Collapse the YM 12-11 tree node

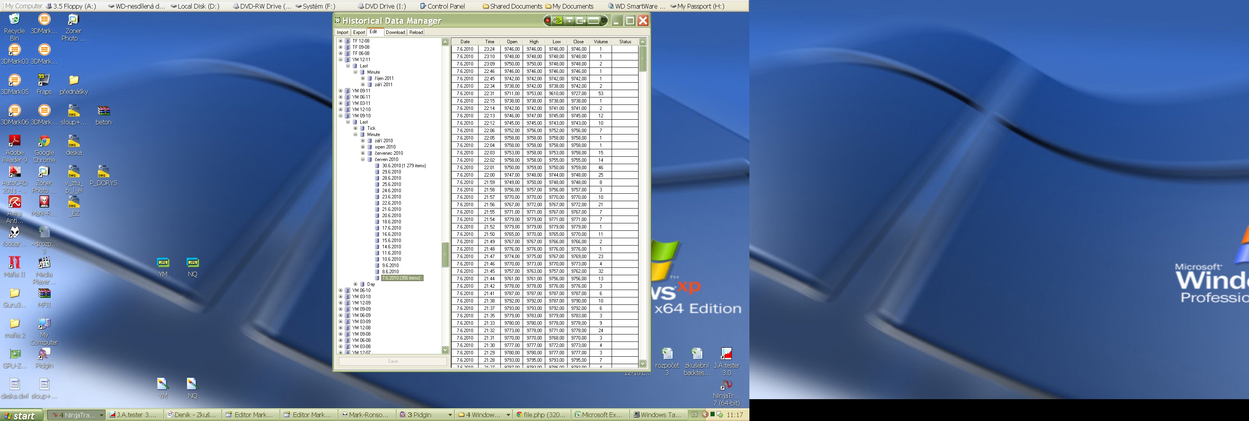tap(340, 60)
